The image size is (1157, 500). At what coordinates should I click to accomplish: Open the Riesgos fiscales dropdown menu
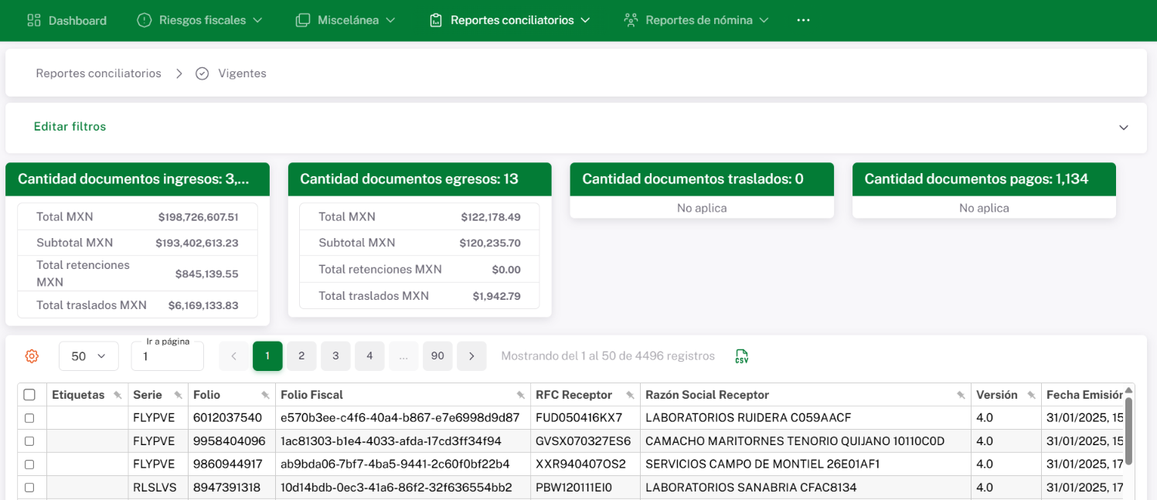(199, 20)
